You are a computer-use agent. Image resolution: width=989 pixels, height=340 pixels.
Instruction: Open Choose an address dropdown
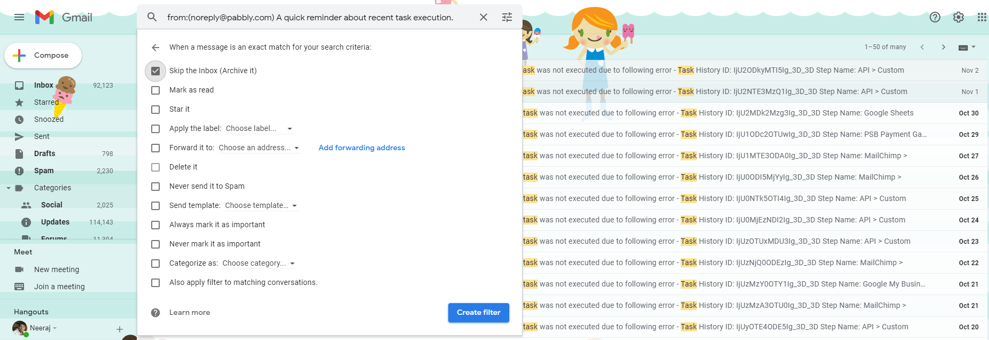coord(259,148)
